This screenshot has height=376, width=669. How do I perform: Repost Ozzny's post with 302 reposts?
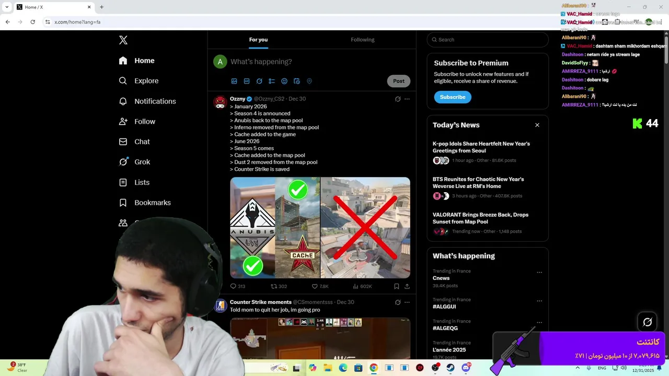pos(279,286)
